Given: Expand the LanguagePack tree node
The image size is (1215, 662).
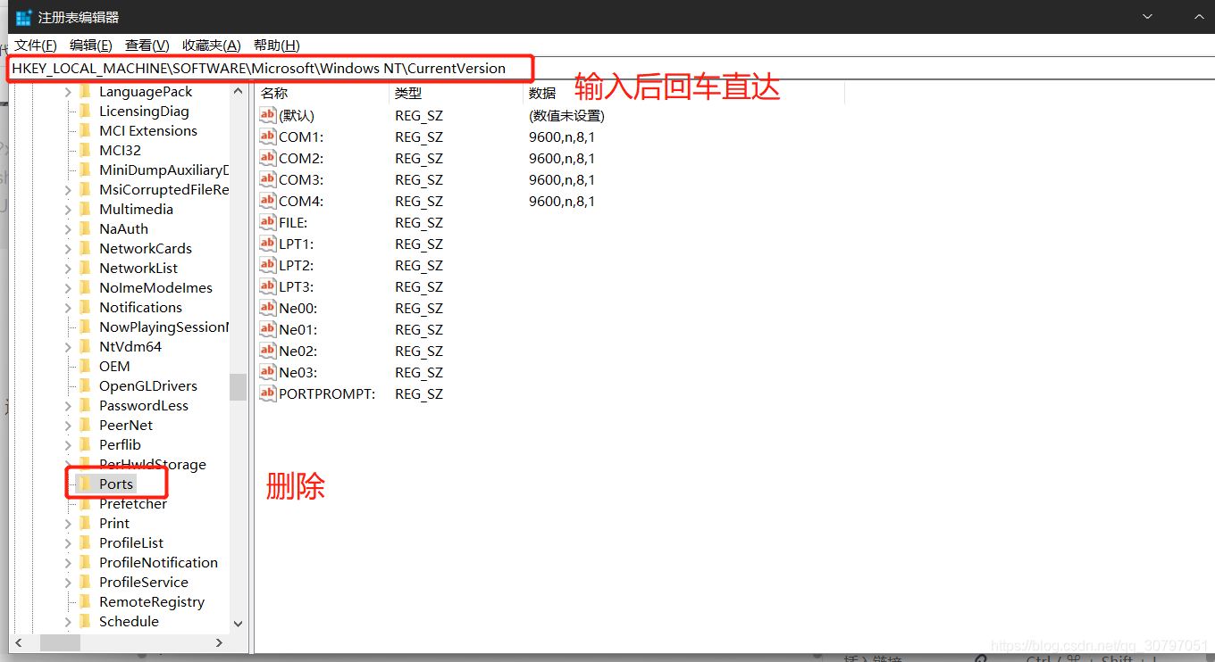Looking at the screenshot, I should [68, 92].
